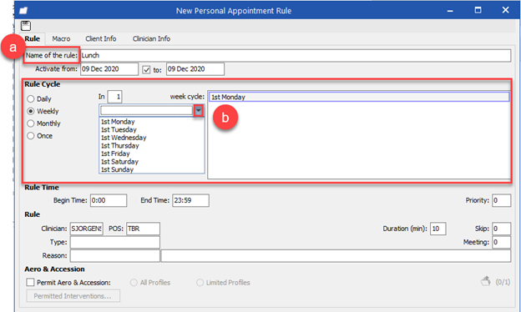The image size is (521, 312).
Task: Maximize the New Personal Appointment Rule window
Action: 478,10
